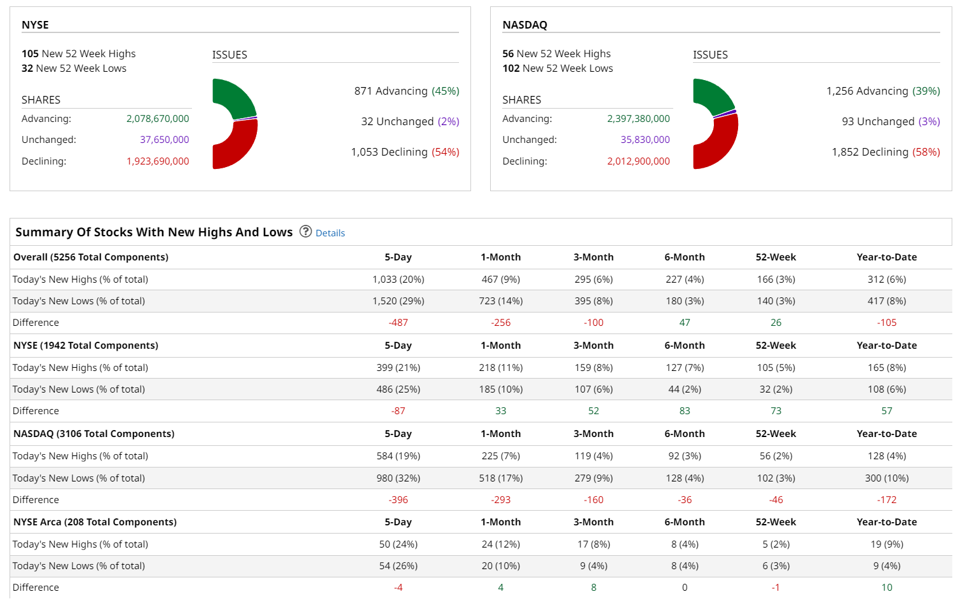
Task: Select Overall 52-Week new highs 166 (3%)
Action: (x=776, y=279)
